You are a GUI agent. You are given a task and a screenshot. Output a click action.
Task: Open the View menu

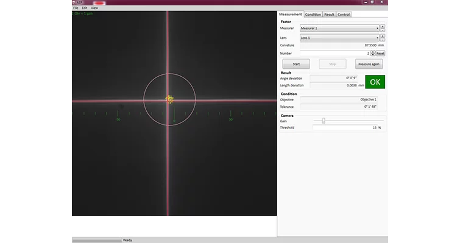coord(94,8)
